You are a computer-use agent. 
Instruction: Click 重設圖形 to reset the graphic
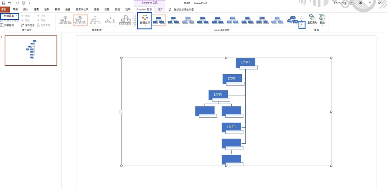click(312, 20)
